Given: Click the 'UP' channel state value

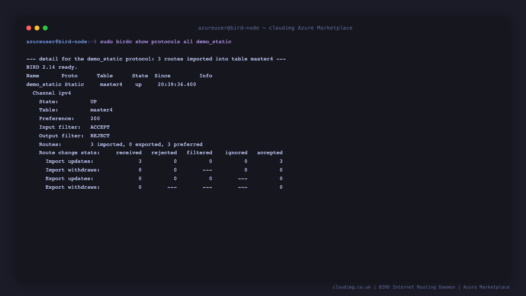Looking at the screenshot, I should [94, 102].
